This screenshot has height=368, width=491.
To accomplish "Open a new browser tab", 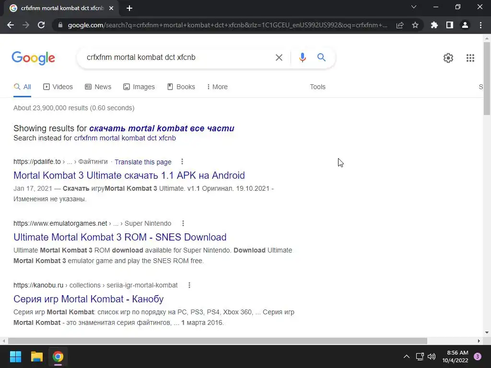I will click(x=129, y=8).
